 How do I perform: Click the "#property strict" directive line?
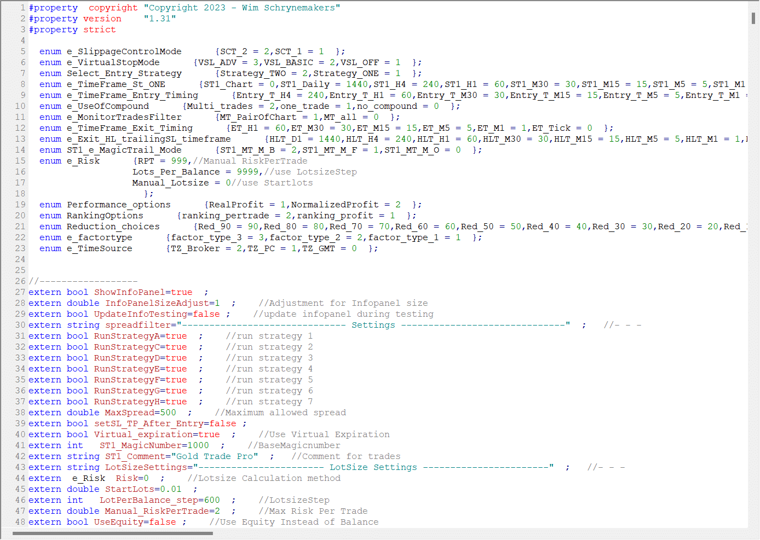coord(72,30)
